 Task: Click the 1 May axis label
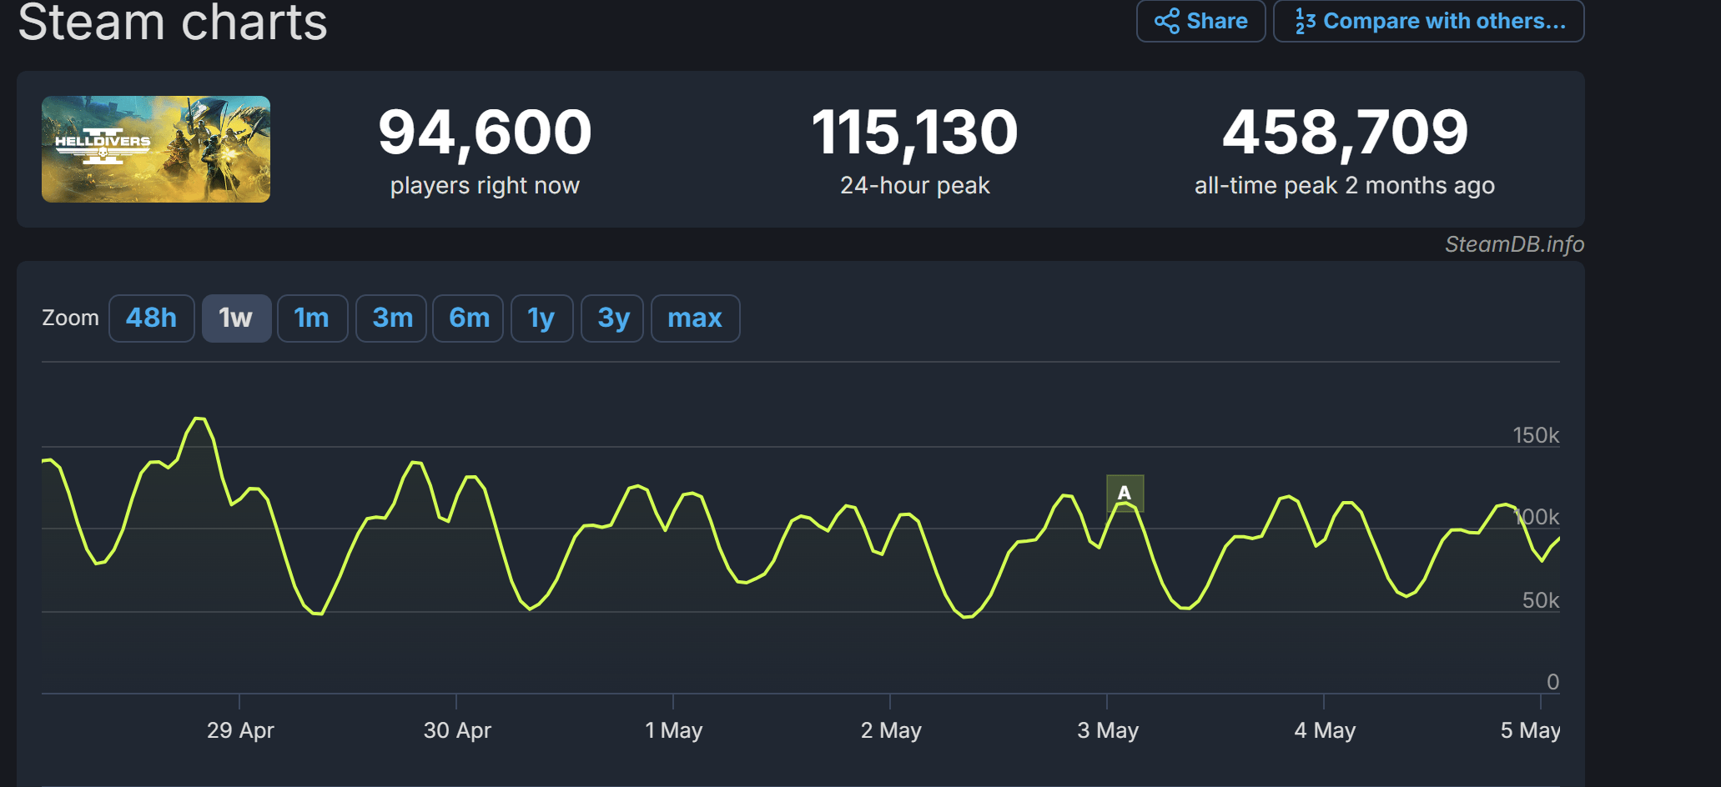[674, 730]
